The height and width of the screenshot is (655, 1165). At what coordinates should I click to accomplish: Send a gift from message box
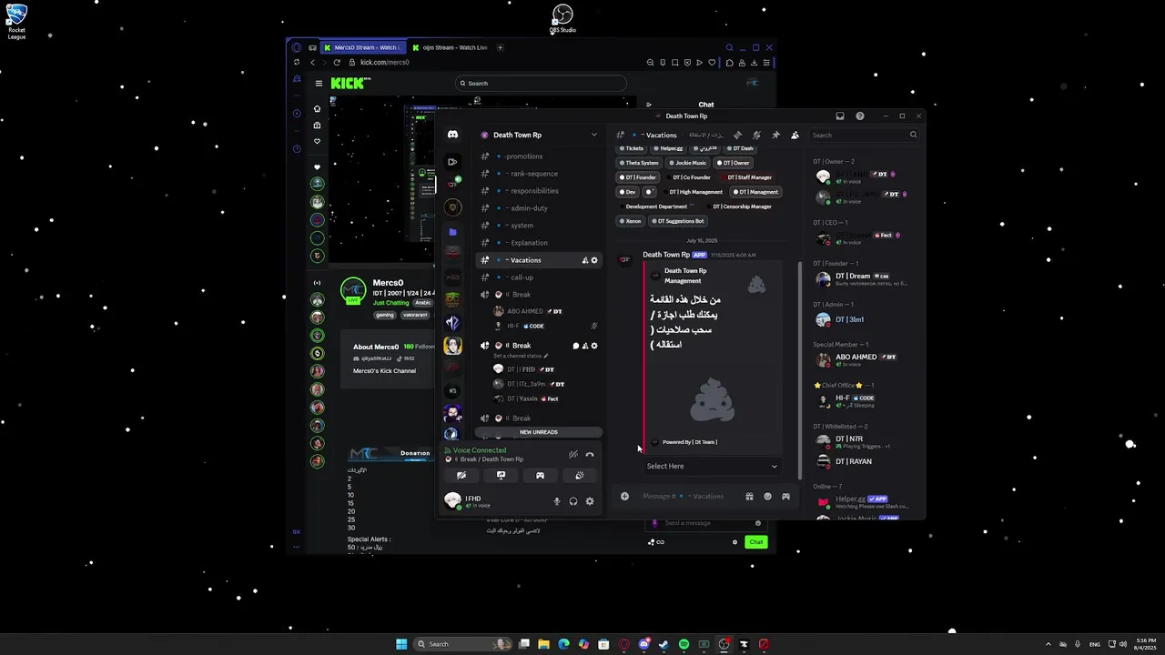[x=749, y=496]
